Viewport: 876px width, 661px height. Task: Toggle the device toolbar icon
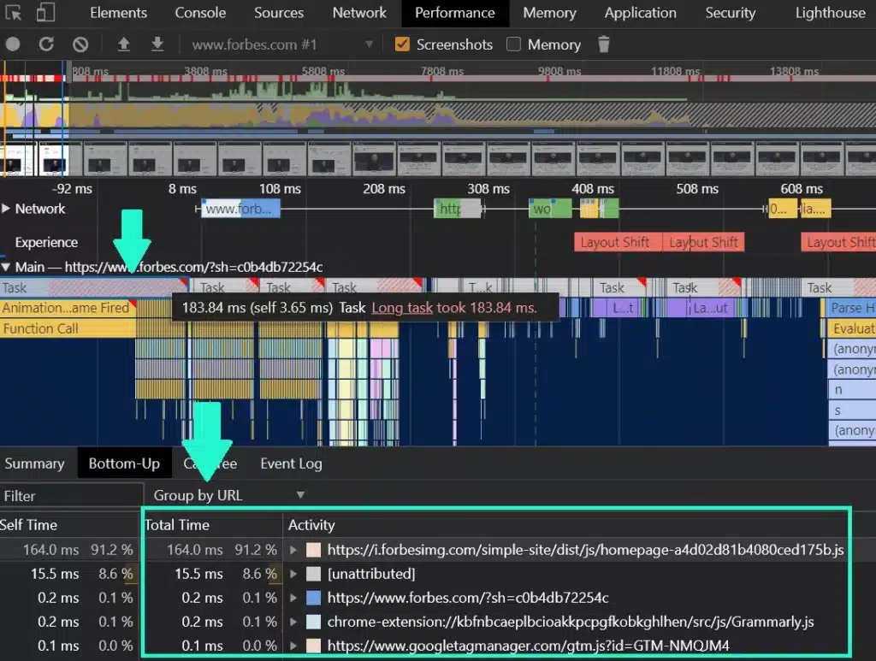[45, 12]
